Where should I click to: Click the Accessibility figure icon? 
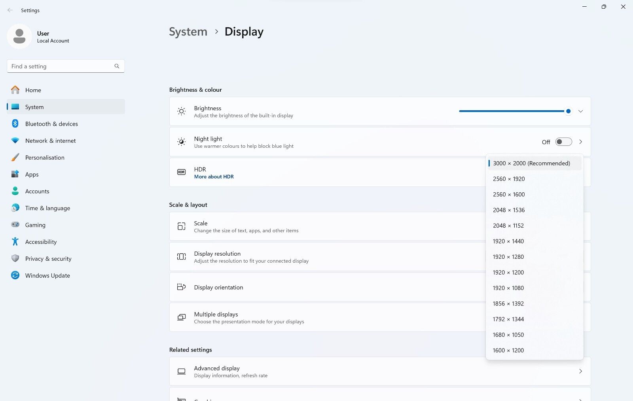click(x=15, y=241)
